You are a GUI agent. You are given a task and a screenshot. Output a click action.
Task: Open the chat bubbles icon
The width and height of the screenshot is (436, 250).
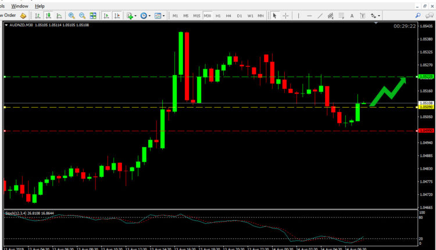click(430, 16)
